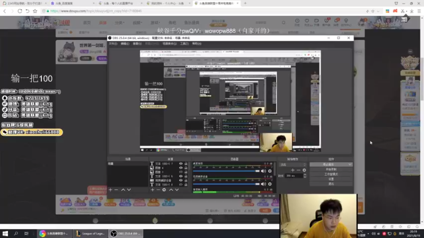Open OBS Edit menu
424x238 pixels.
tap(125, 43)
